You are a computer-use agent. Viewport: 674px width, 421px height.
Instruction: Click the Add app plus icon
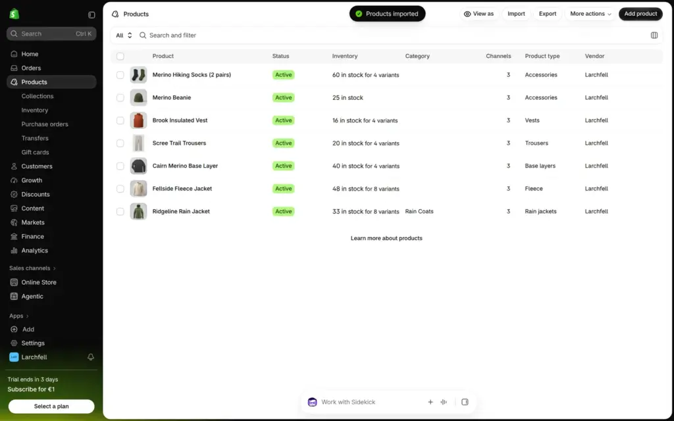point(14,329)
